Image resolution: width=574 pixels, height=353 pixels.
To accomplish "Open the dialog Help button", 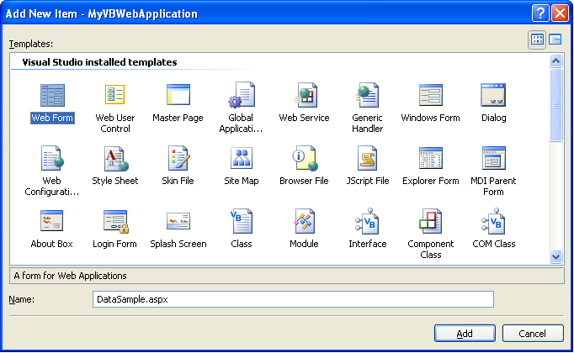I will click(x=541, y=13).
